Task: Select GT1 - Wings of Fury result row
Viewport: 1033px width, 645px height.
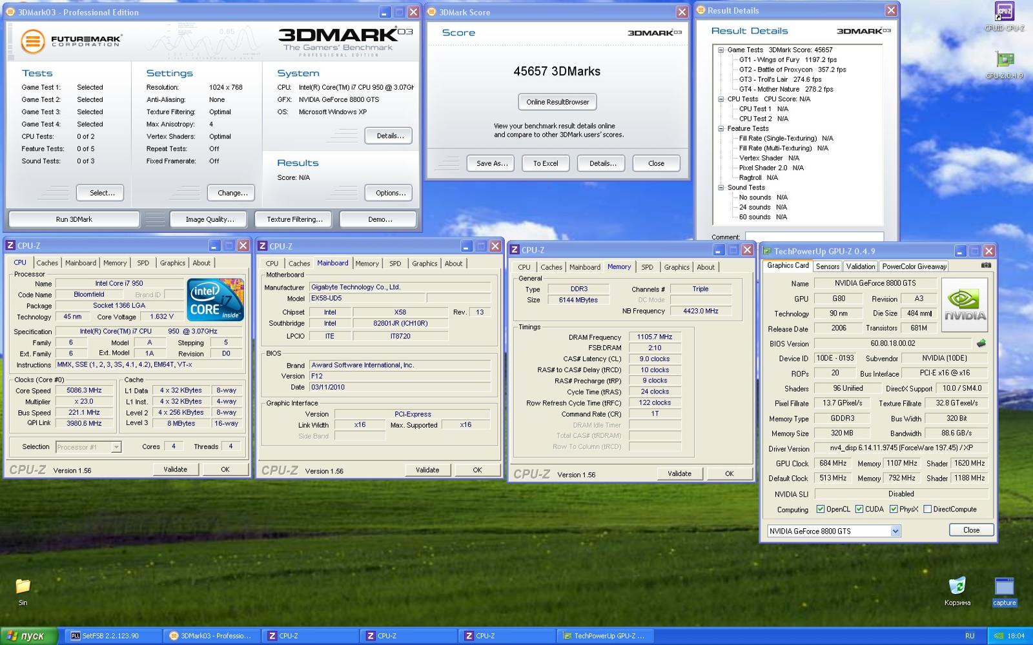Action: pos(788,59)
